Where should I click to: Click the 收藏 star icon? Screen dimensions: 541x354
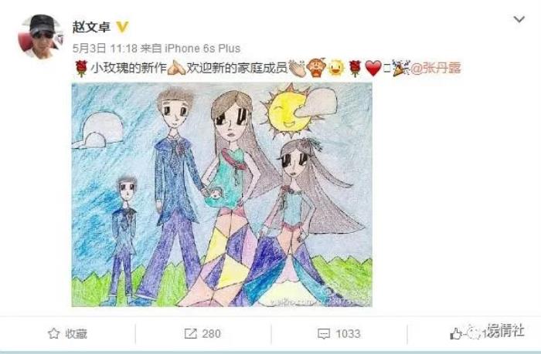coord(54,333)
